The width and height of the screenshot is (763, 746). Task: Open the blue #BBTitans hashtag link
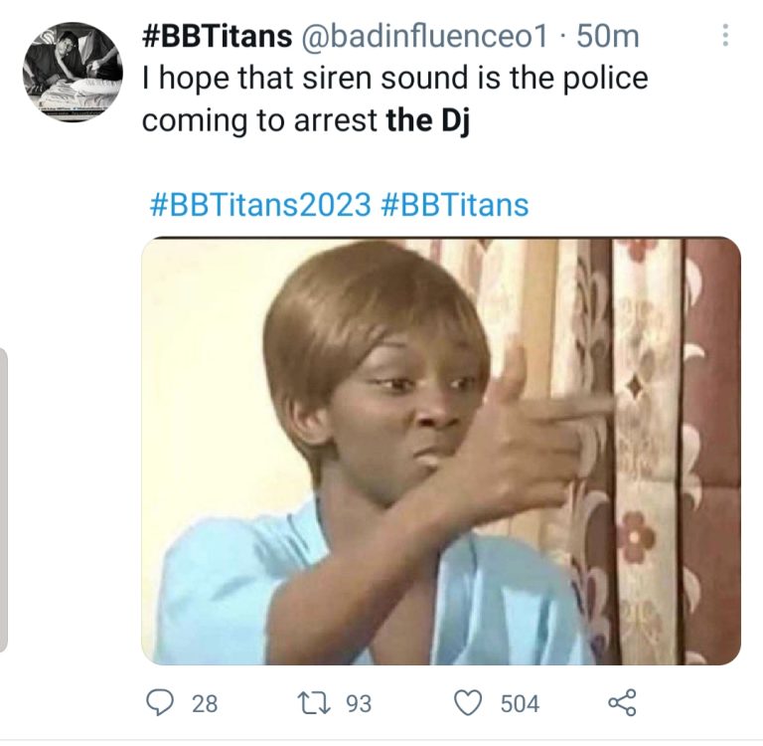coord(453,205)
